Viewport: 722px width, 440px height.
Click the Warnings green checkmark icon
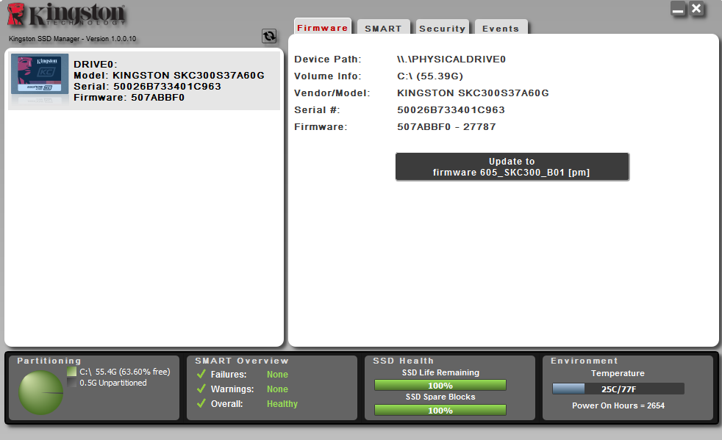[x=201, y=389]
